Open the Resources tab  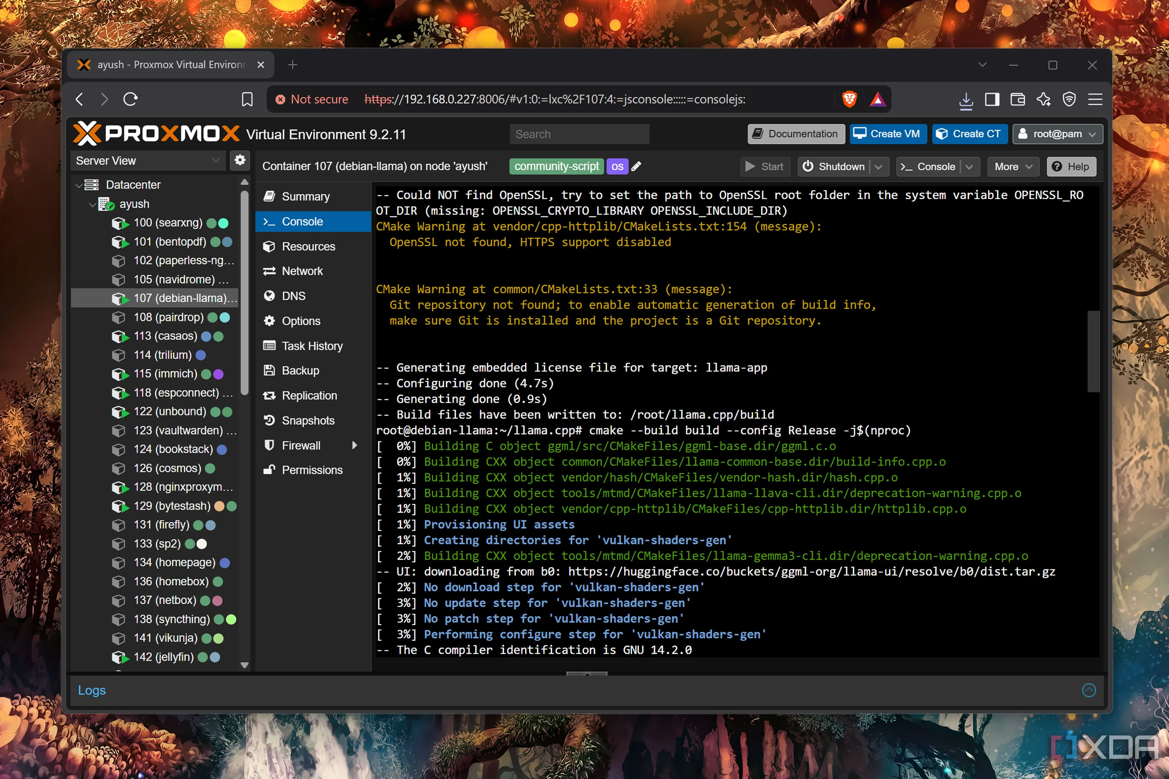(x=313, y=246)
